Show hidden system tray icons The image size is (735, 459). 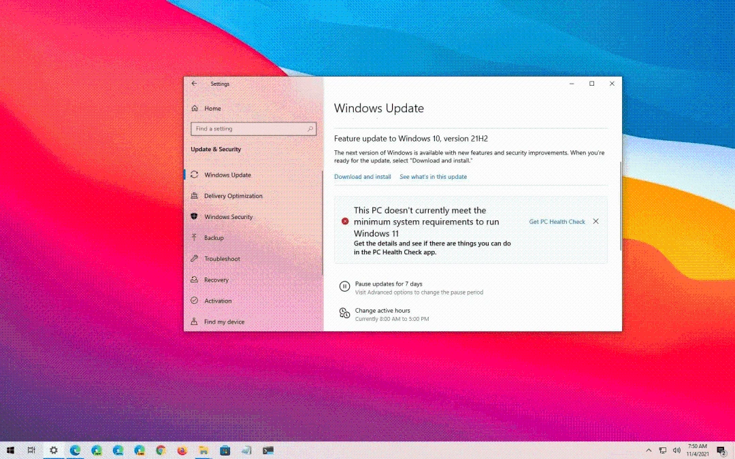[649, 450]
